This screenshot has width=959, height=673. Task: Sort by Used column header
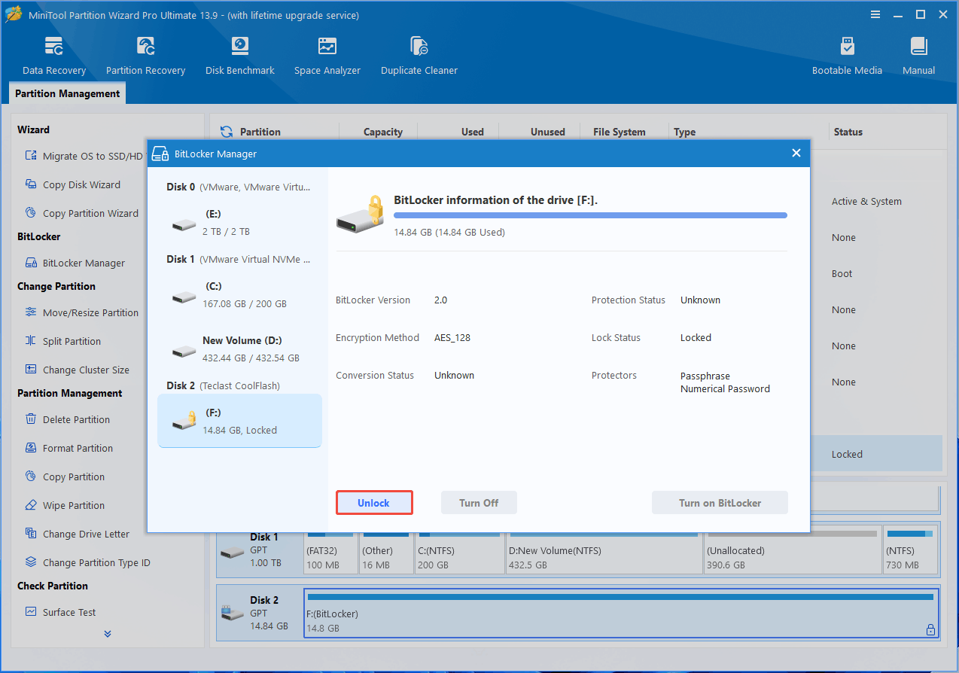click(472, 132)
